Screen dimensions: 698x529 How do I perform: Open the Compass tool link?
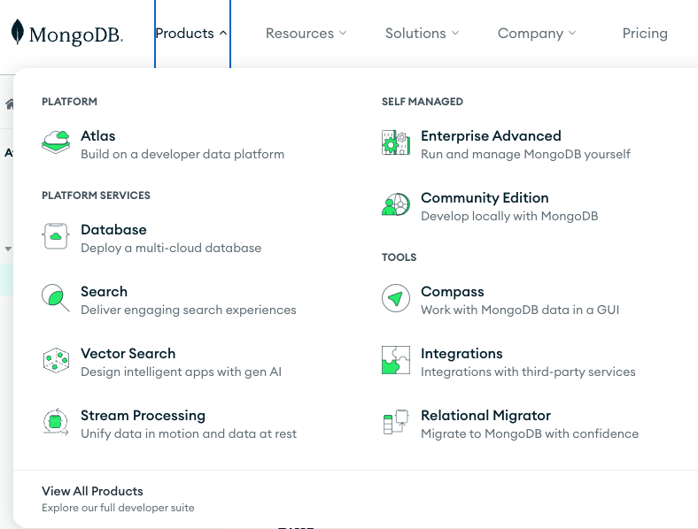click(453, 291)
